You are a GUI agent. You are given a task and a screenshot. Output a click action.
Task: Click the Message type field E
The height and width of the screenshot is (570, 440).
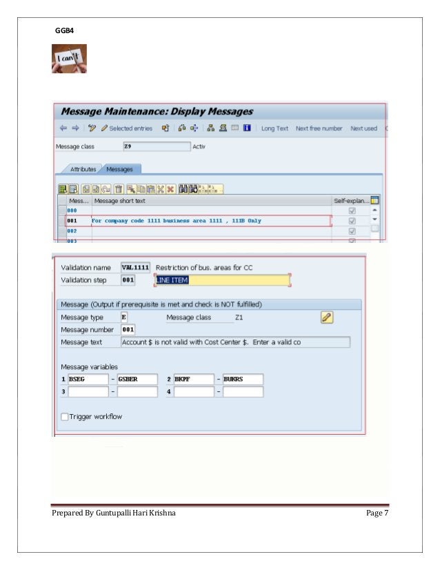[124, 317]
